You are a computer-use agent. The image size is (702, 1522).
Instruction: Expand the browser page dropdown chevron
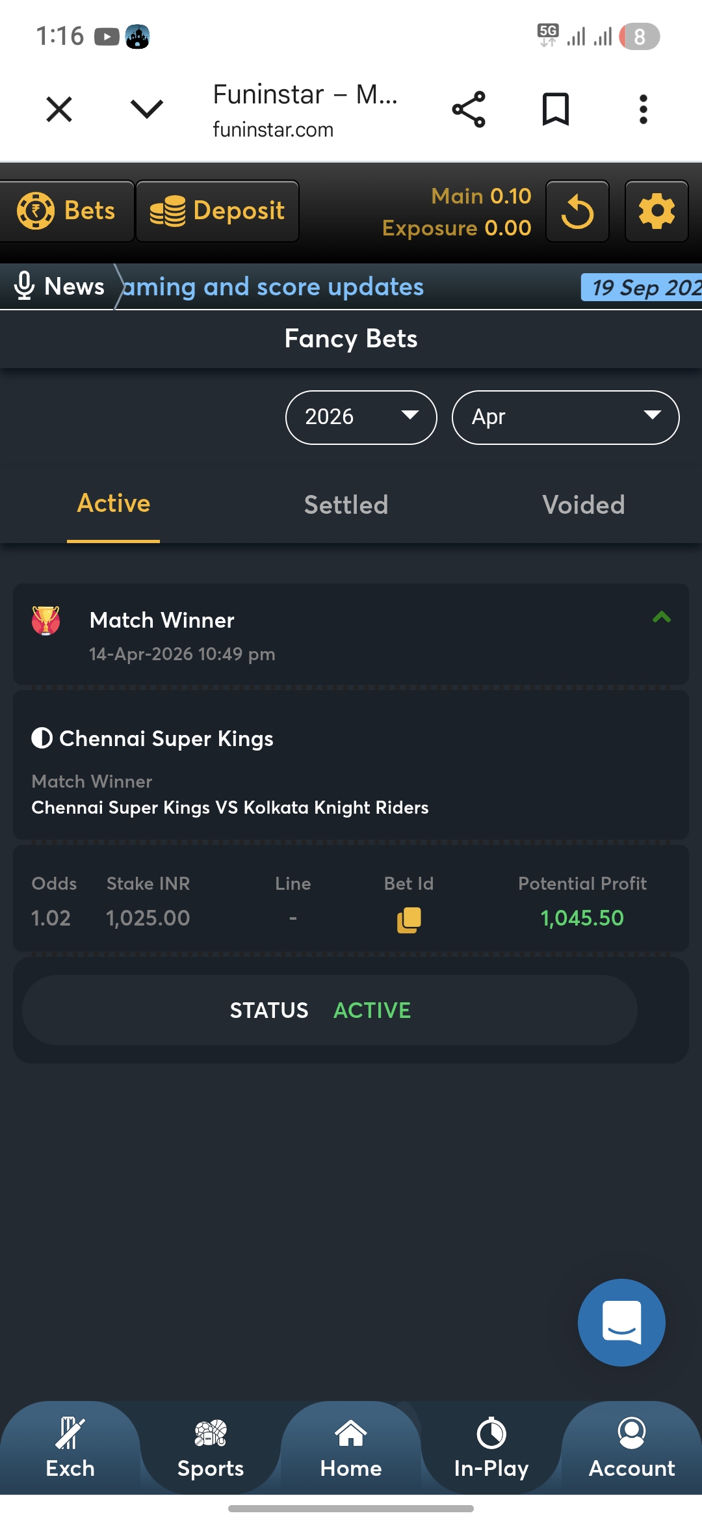click(147, 109)
